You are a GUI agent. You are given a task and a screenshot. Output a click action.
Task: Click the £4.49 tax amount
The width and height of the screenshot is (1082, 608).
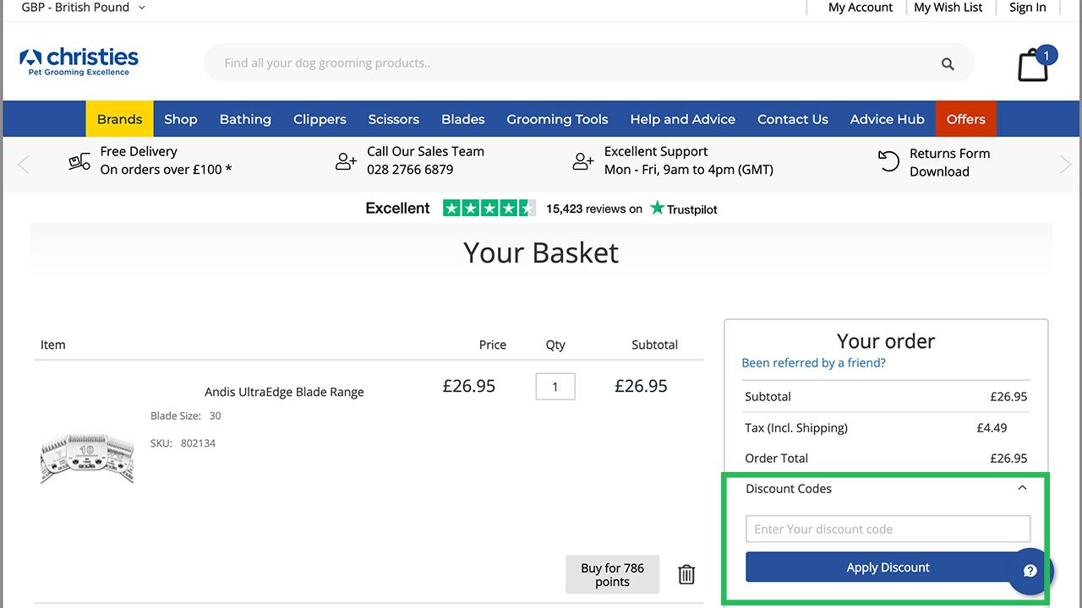pyautogui.click(x=992, y=428)
